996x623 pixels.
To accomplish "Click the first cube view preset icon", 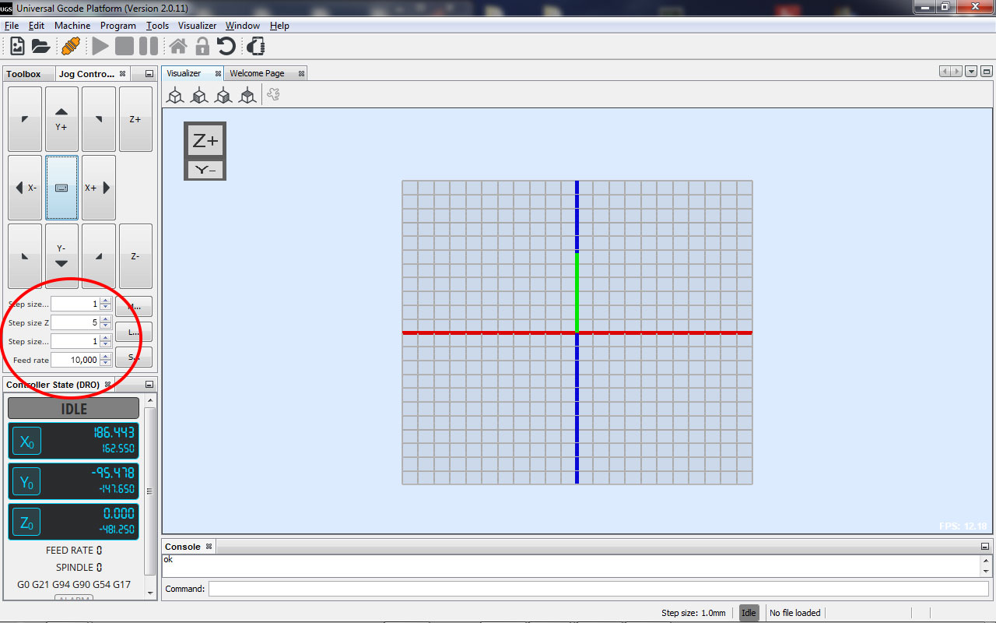I will coord(176,95).
